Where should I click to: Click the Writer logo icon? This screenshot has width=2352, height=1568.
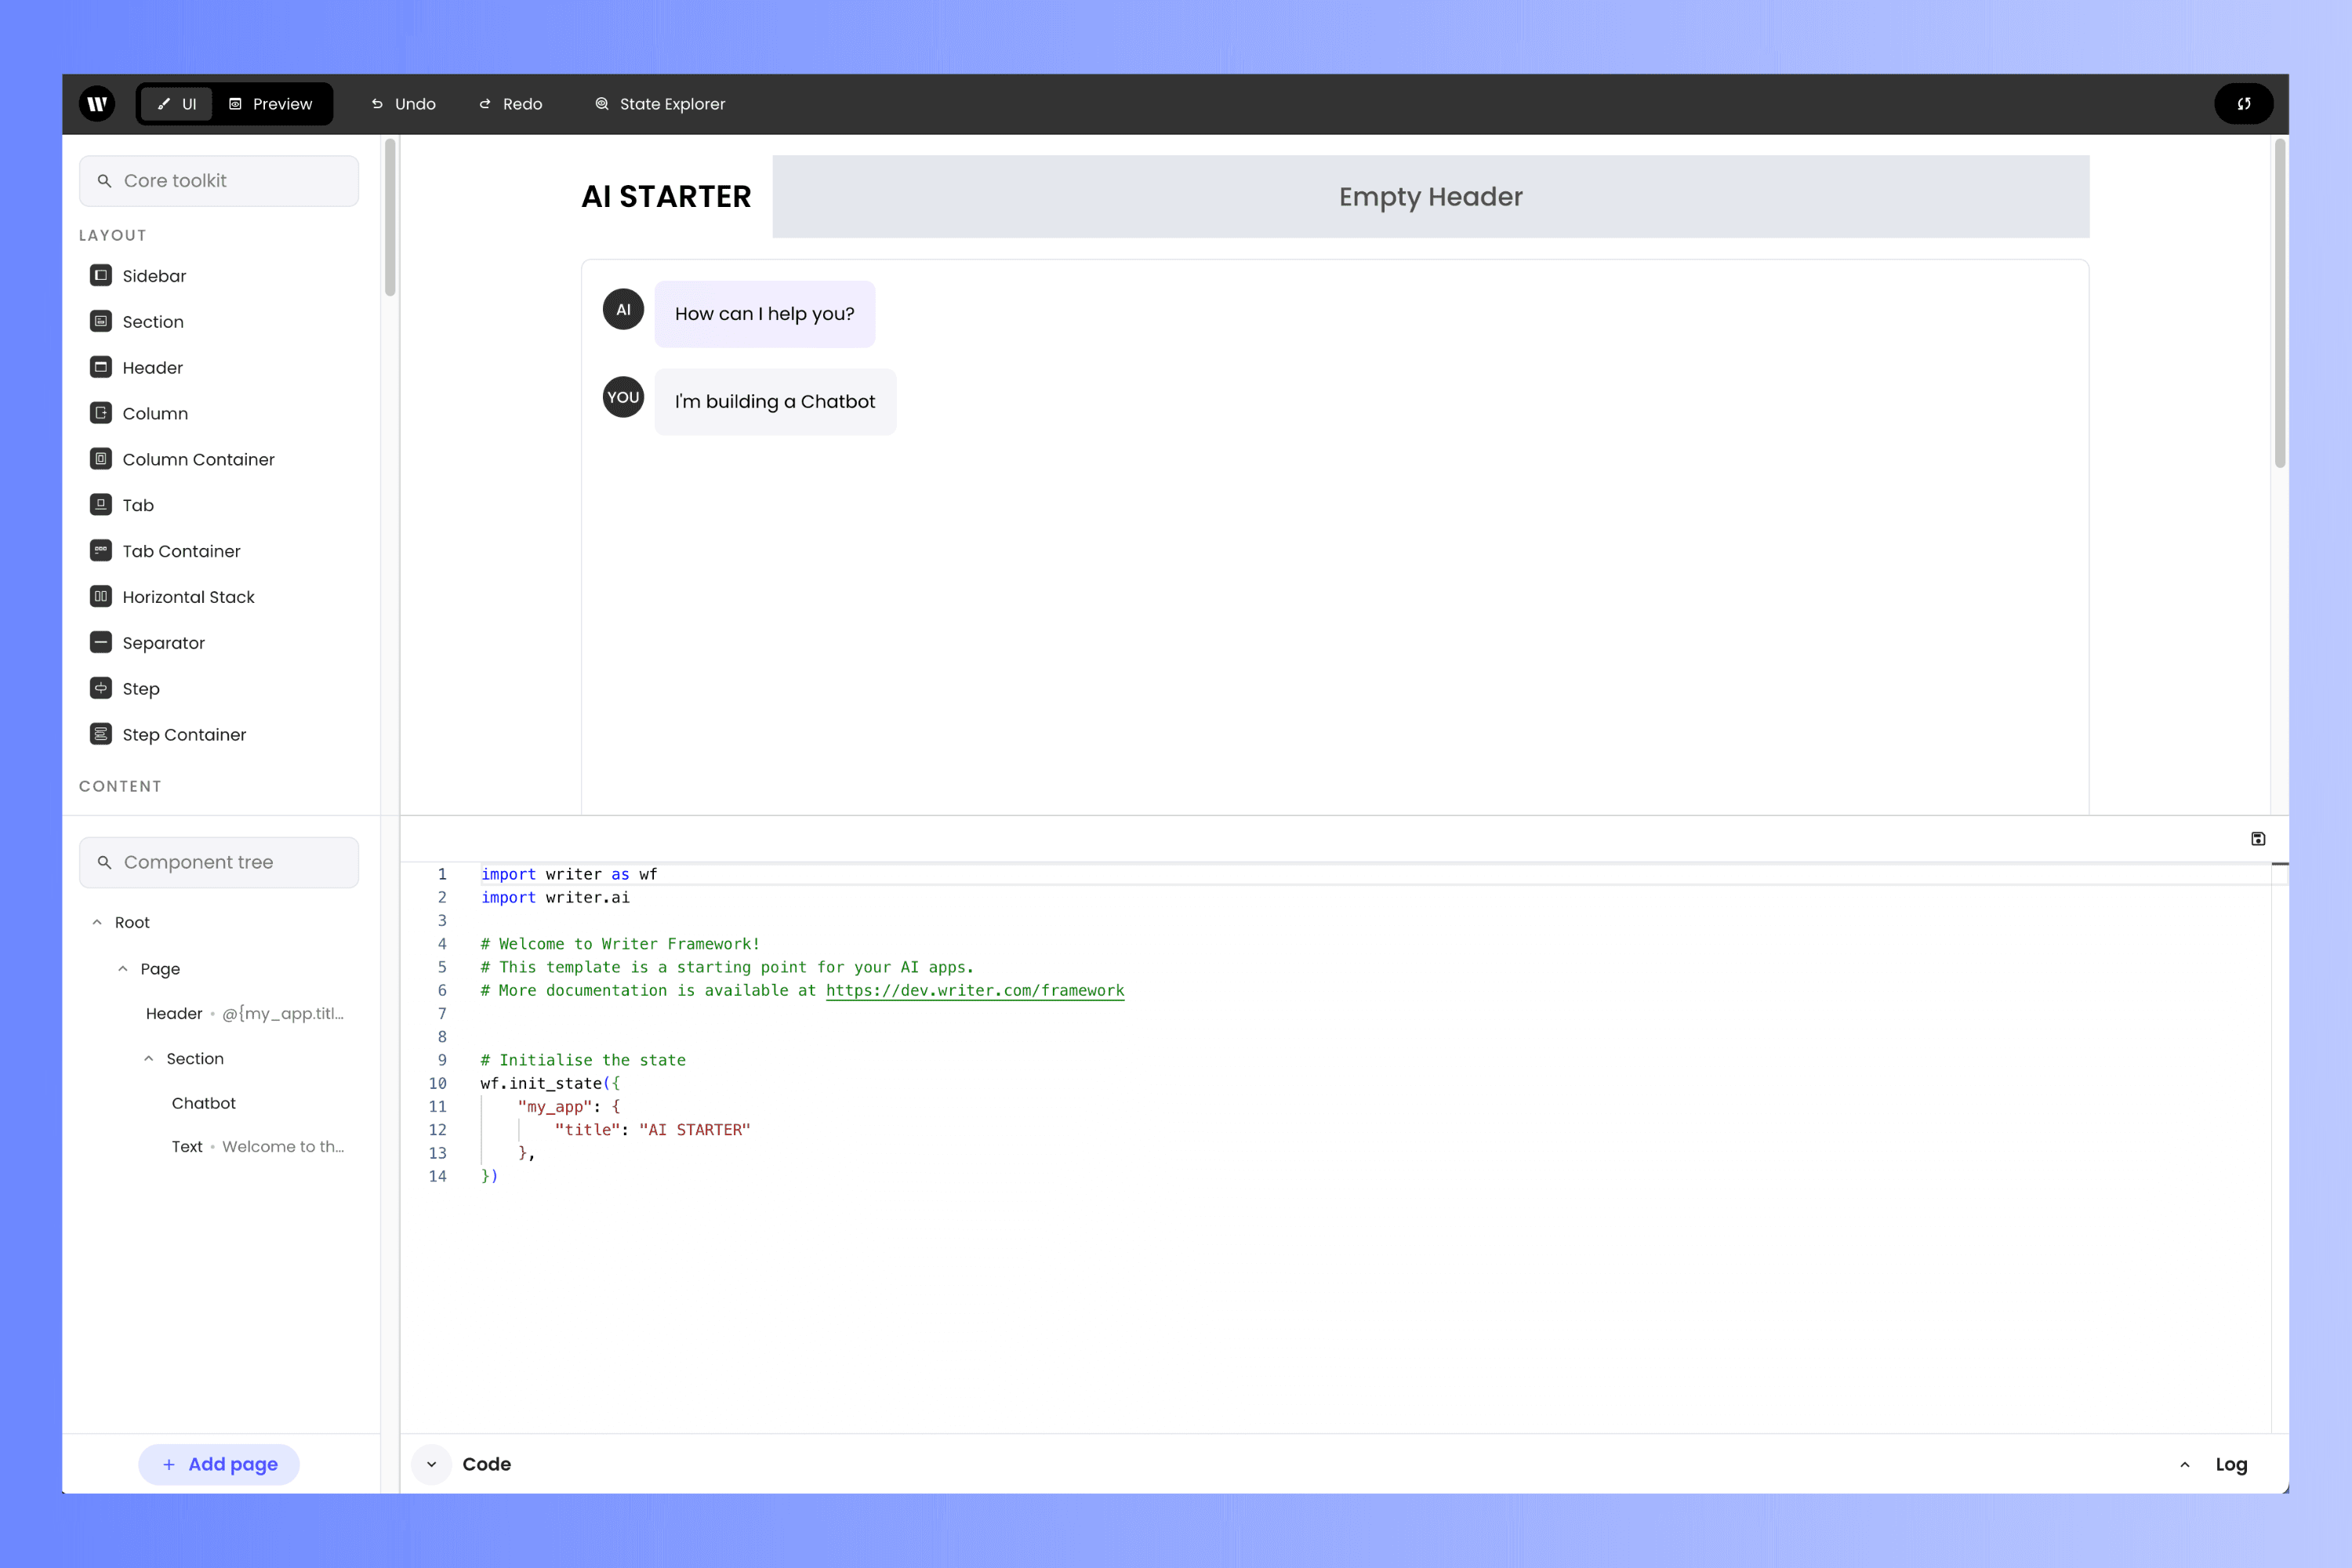pyautogui.click(x=97, y=104)
